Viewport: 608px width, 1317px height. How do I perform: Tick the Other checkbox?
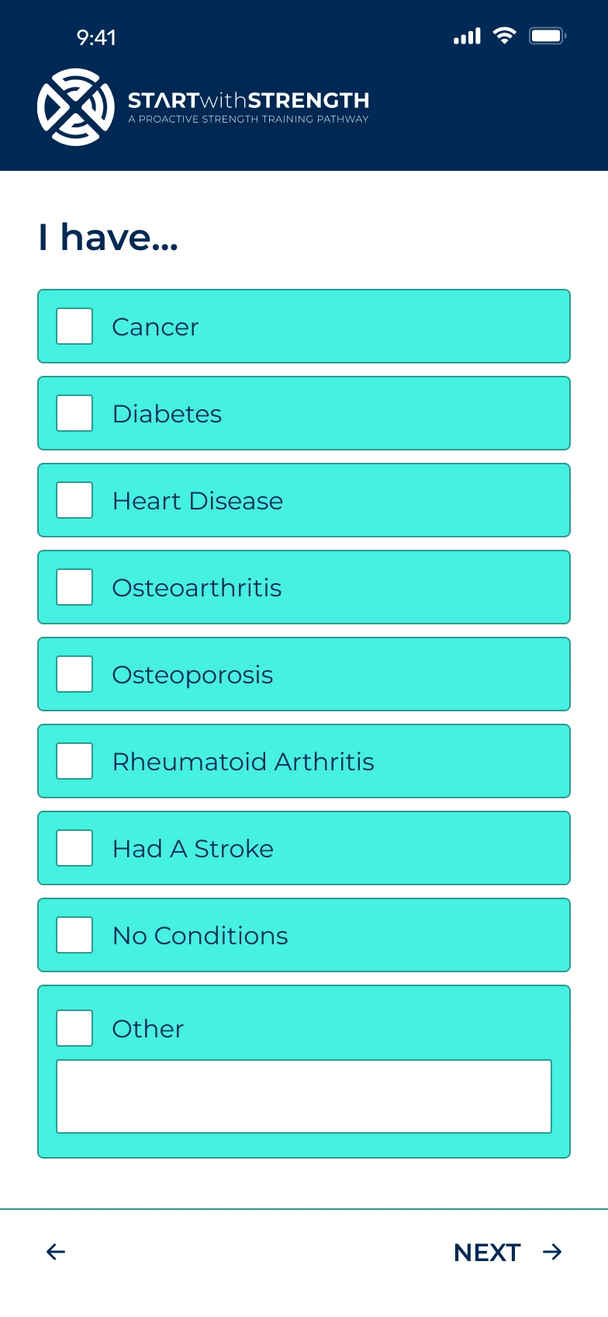[x=74, y=1028]
